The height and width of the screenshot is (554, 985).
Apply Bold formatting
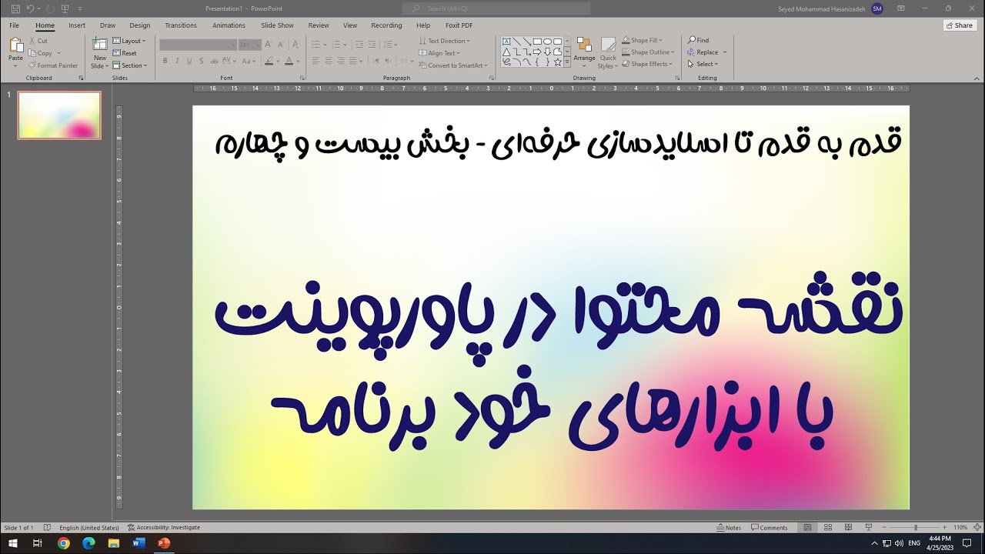(165, 61)
